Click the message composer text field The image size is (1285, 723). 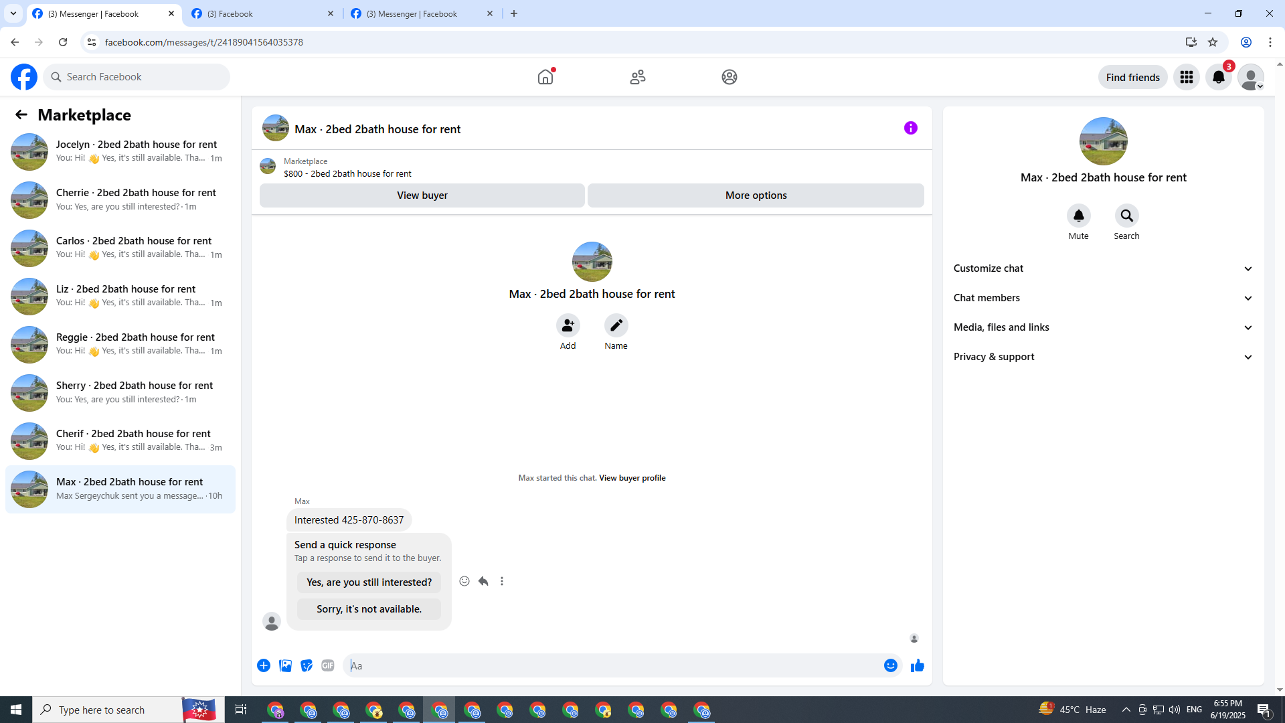(612, 665)
